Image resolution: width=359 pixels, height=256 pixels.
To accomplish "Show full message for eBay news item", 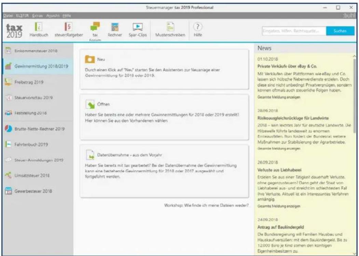I will coord(279,97).
